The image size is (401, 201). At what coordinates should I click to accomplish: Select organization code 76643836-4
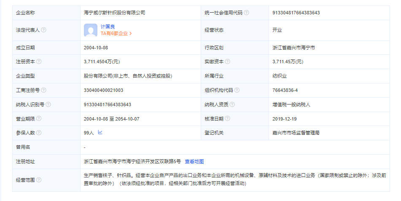(285, 90)
